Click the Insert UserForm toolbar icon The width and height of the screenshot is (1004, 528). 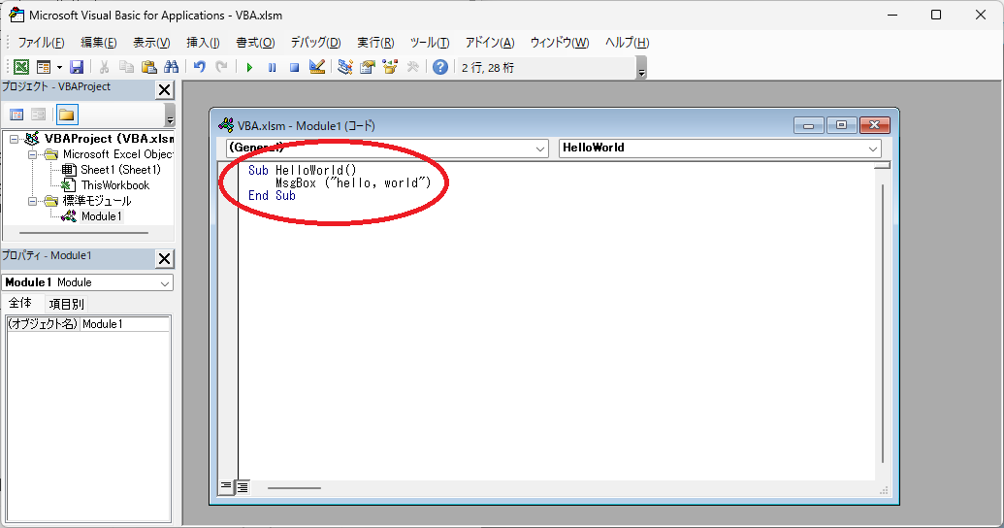click(44, 67)
